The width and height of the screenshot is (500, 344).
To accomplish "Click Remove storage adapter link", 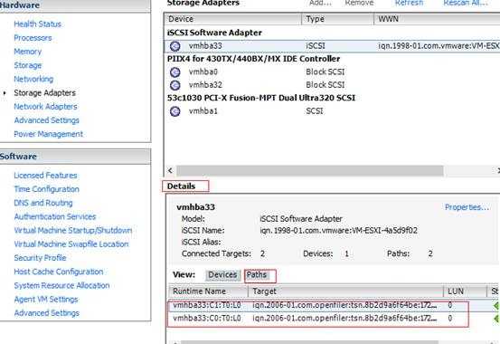I will 359,3.
